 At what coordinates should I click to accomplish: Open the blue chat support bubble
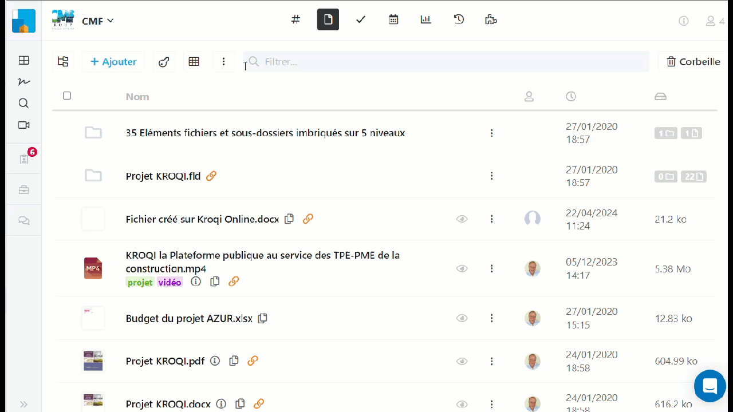(710, 386)
